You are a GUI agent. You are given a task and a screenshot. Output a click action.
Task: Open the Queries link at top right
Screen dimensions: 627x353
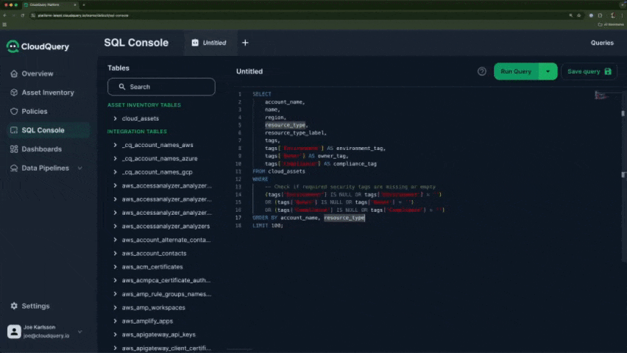point(602,43)
